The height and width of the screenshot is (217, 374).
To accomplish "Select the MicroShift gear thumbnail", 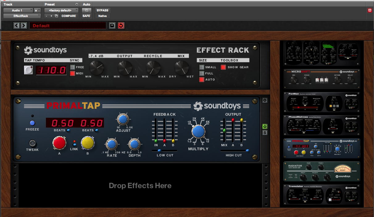I will pyautogui.click(x=322, y=79).
